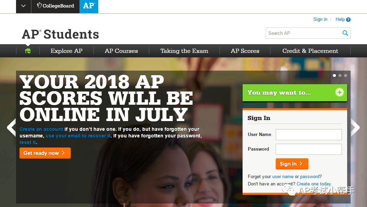The width and height of the screenshot is (367, 207).
Task: Select the third carousel indicator dot
Action: (x=345, y=75)
